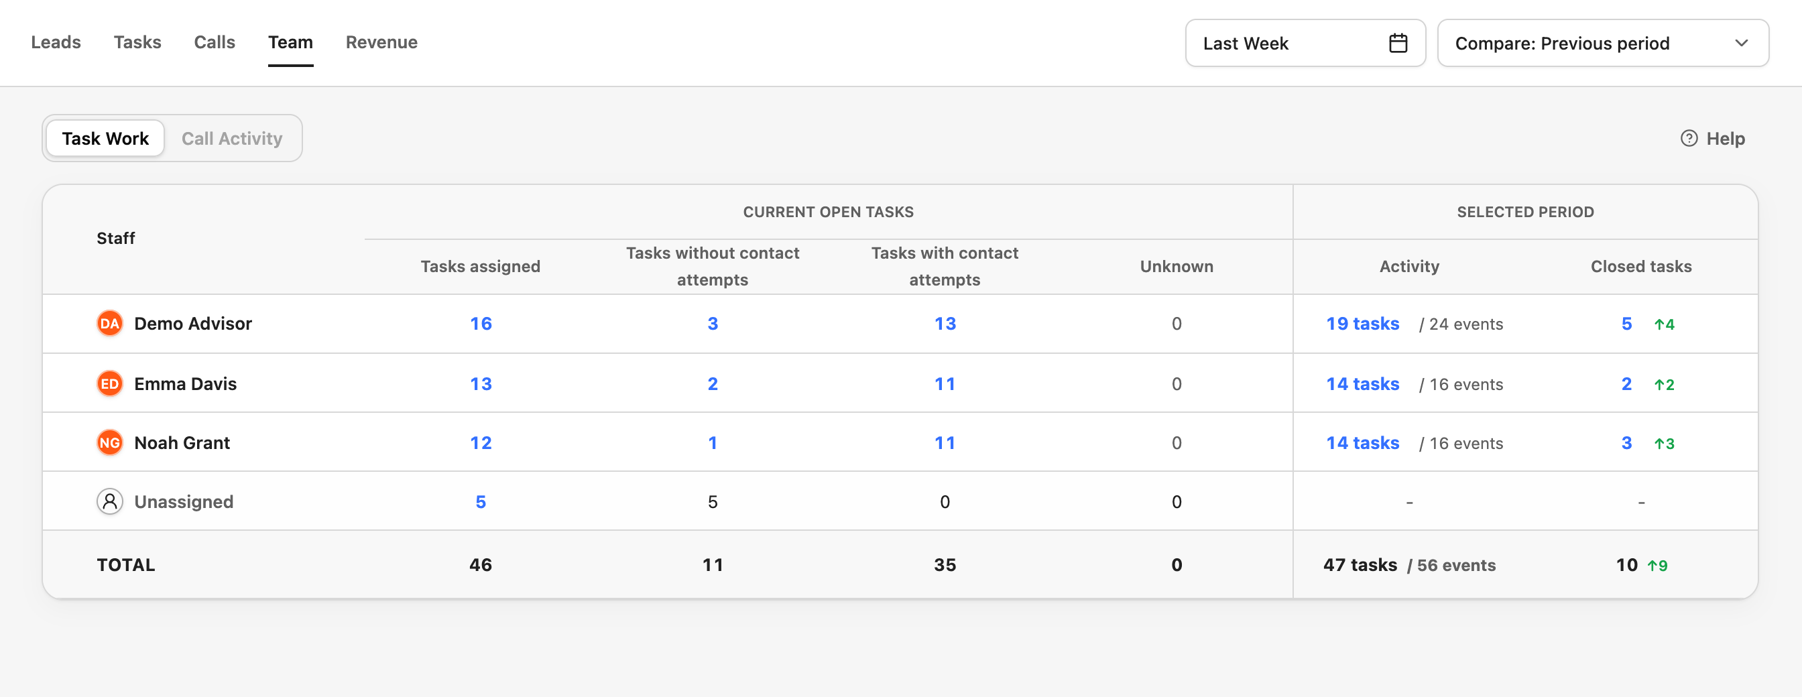Open Emma Davis's 13 assigned tasks
Viewport: 1802px width, 697px height.
[x=481, y=384]
